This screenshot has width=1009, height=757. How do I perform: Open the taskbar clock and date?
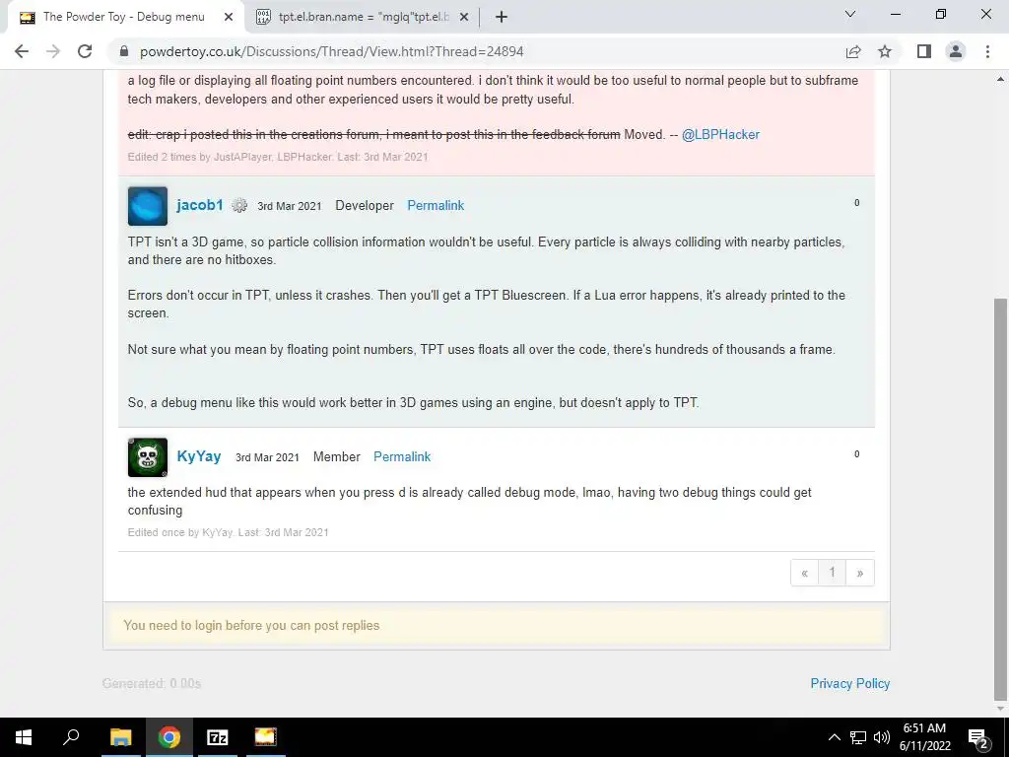[924, 737]
